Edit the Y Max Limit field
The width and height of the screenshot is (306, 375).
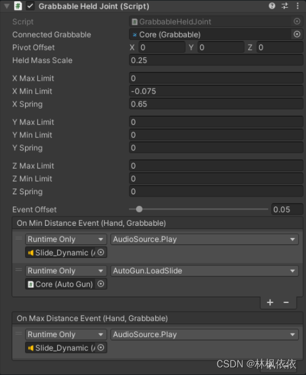click(216, 122)
